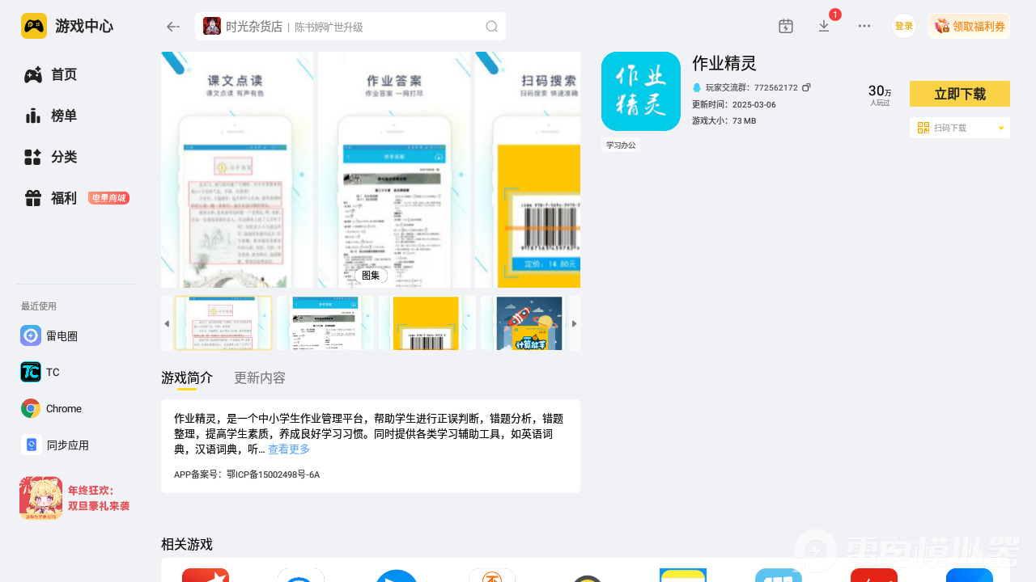Click the 学习办公 category tag
Viewport: 1036px width, 582px height.
coord(621,145)
